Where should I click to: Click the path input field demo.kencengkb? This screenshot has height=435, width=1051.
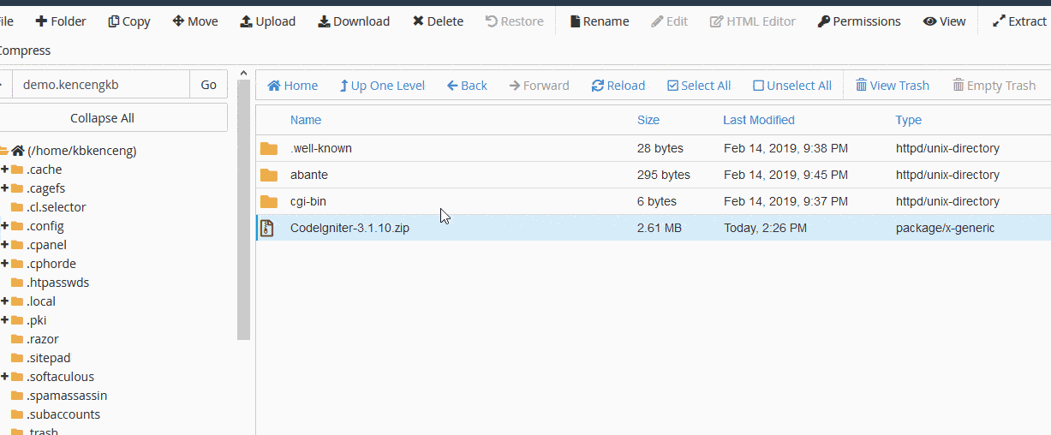coord(100,85)
